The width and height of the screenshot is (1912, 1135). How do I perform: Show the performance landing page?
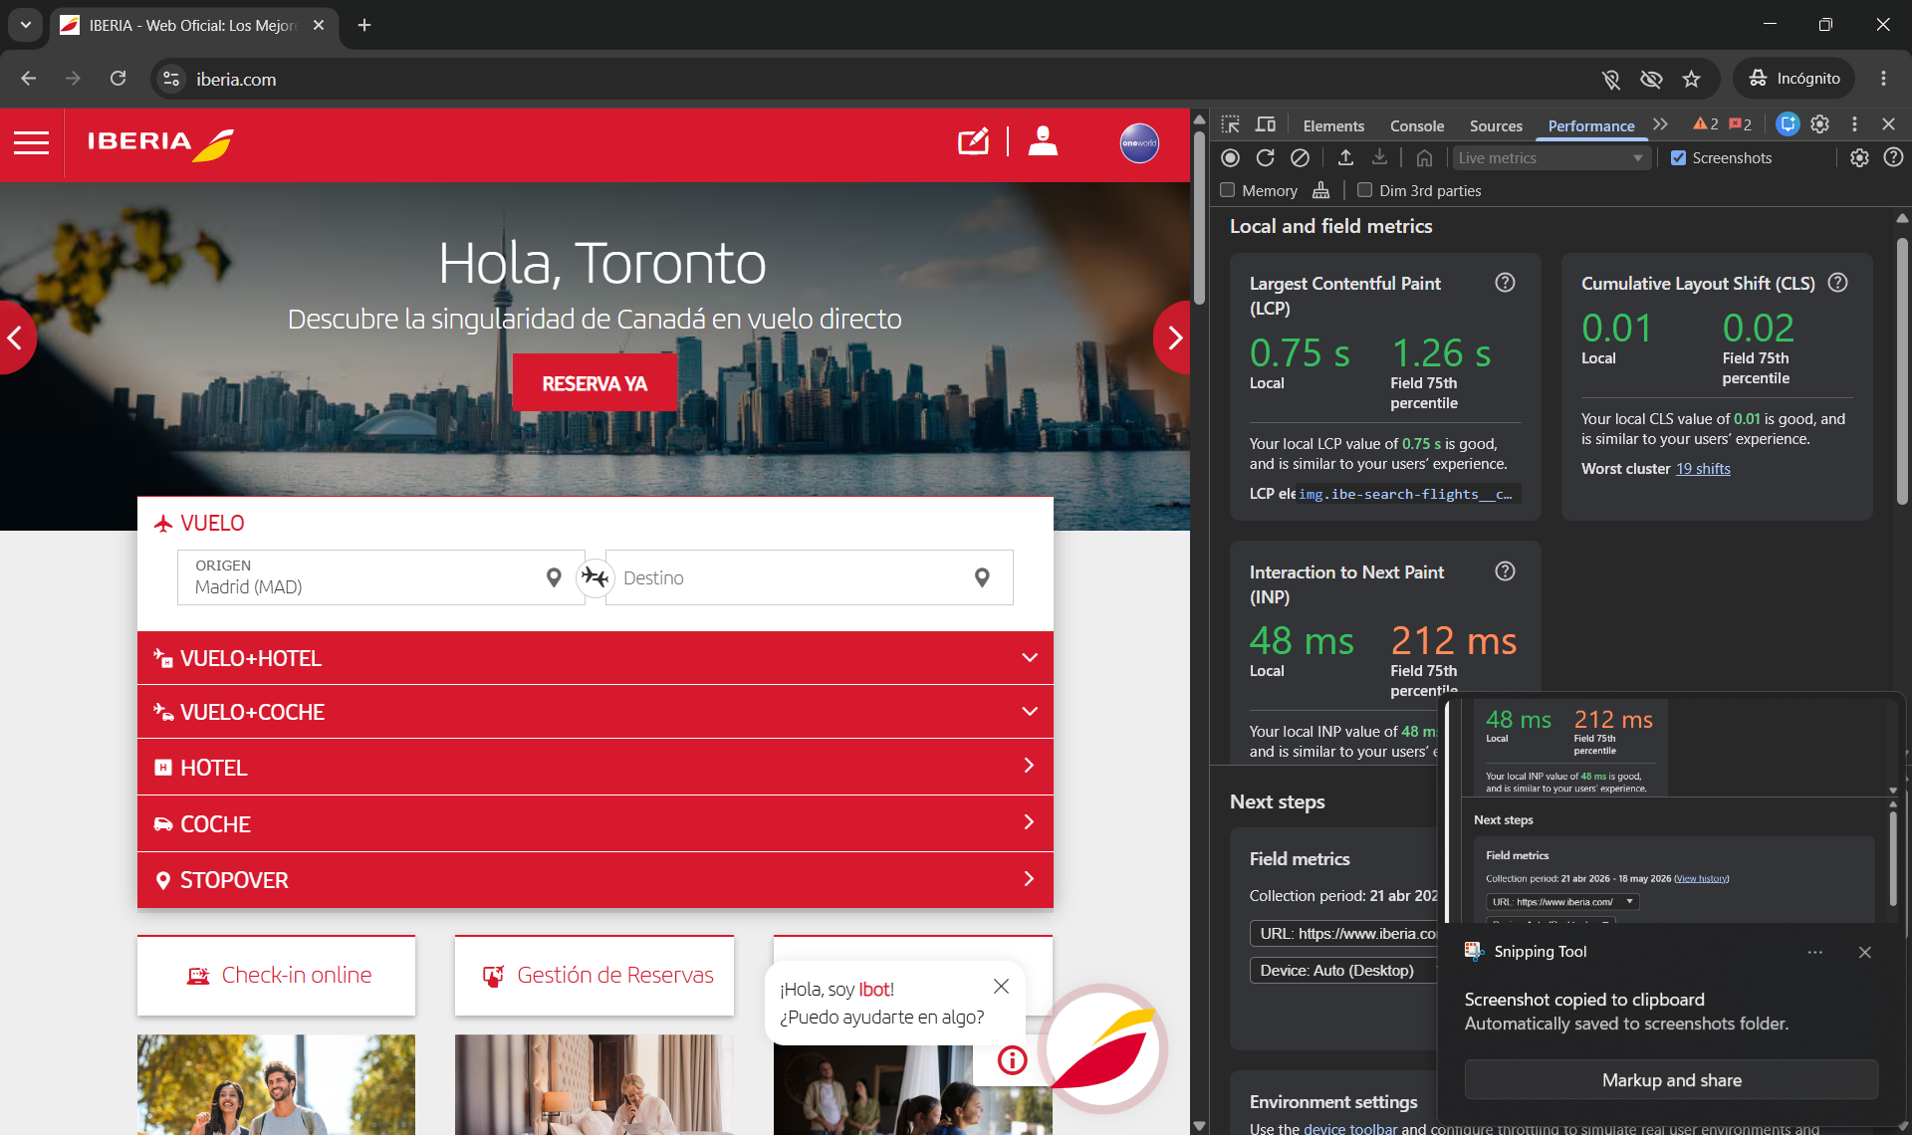tap(1424, 157)
